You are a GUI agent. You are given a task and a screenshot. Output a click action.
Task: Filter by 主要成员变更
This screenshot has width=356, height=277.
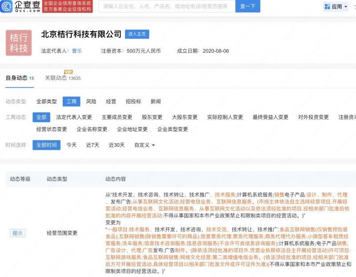click(117, 117)
